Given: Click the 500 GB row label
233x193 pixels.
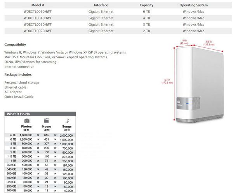Looking at the screenshot, I should click(12, 174).
